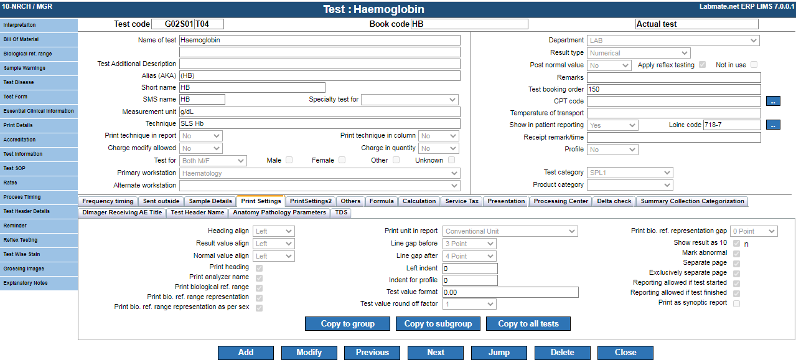Toggle the Other gender checkbox

point(396,160)
